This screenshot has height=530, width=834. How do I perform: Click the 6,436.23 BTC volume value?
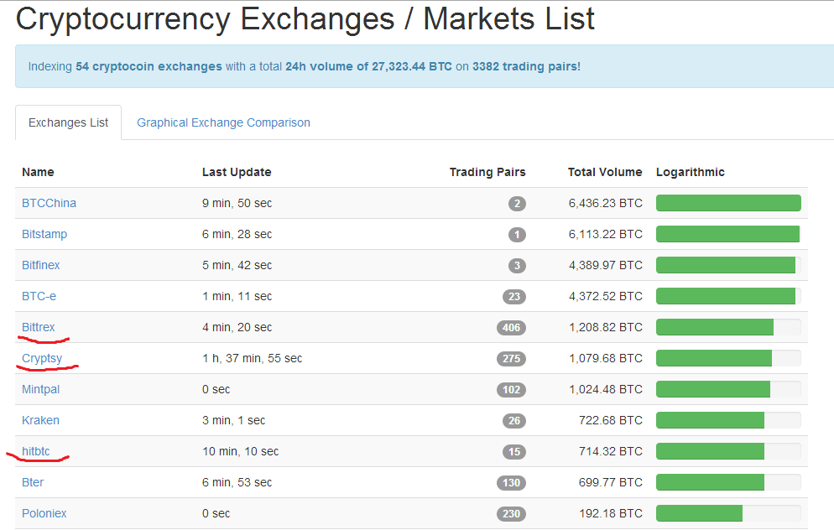tap(605, 203)
